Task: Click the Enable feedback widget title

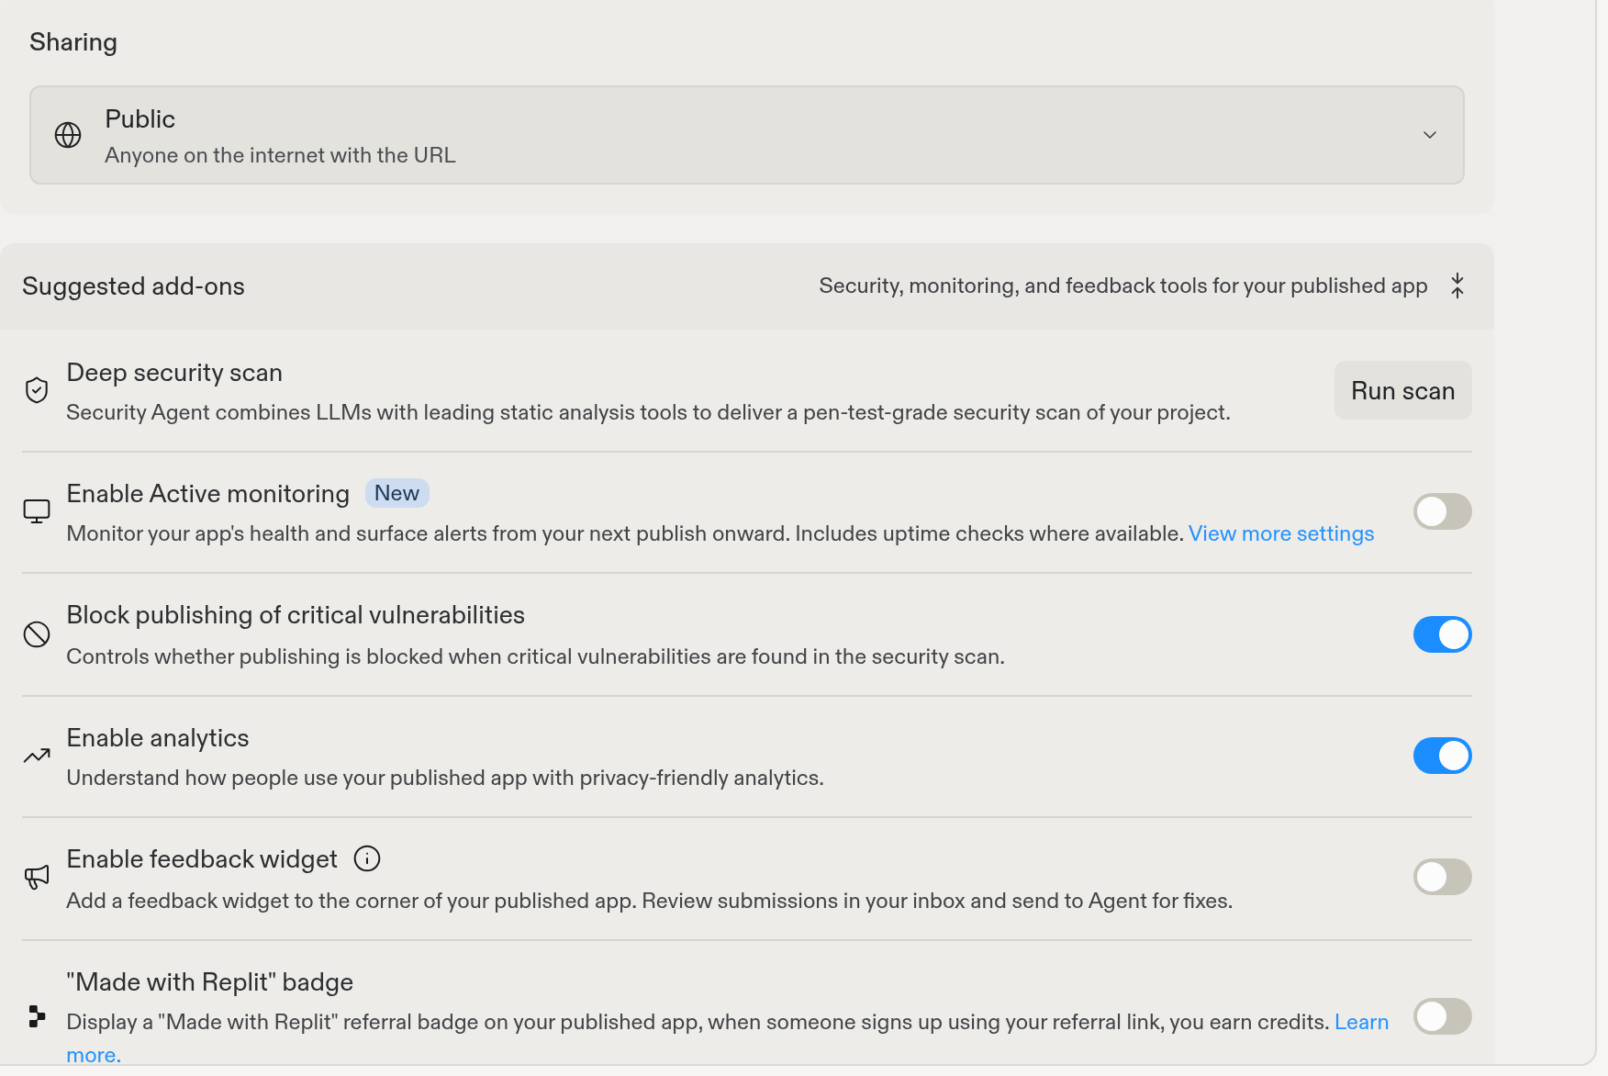Action: (202, 859)
